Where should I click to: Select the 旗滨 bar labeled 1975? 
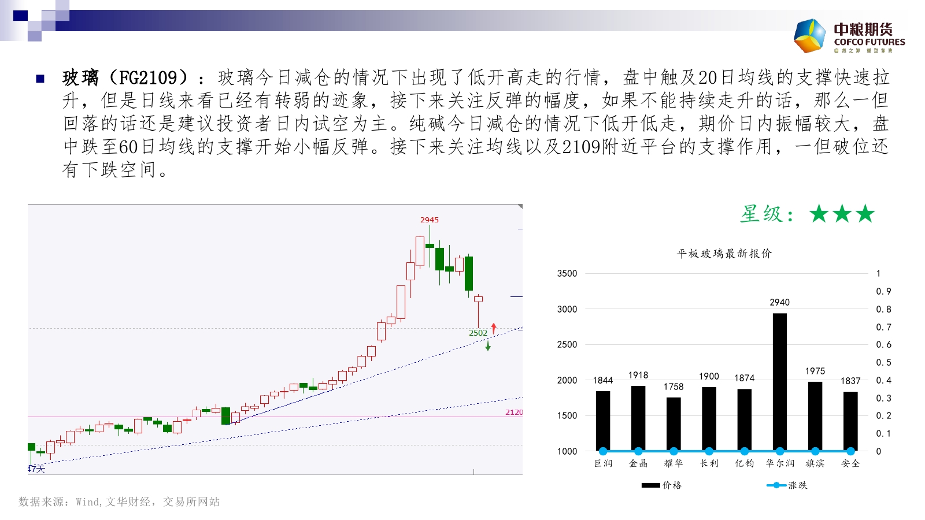click(815, 416)
